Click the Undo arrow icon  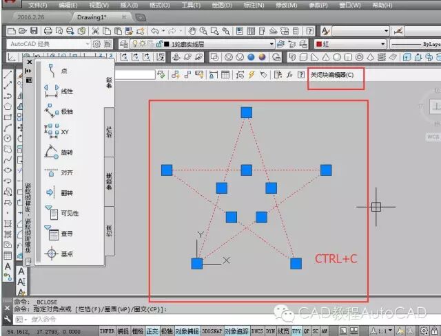(x=155, y=31)
